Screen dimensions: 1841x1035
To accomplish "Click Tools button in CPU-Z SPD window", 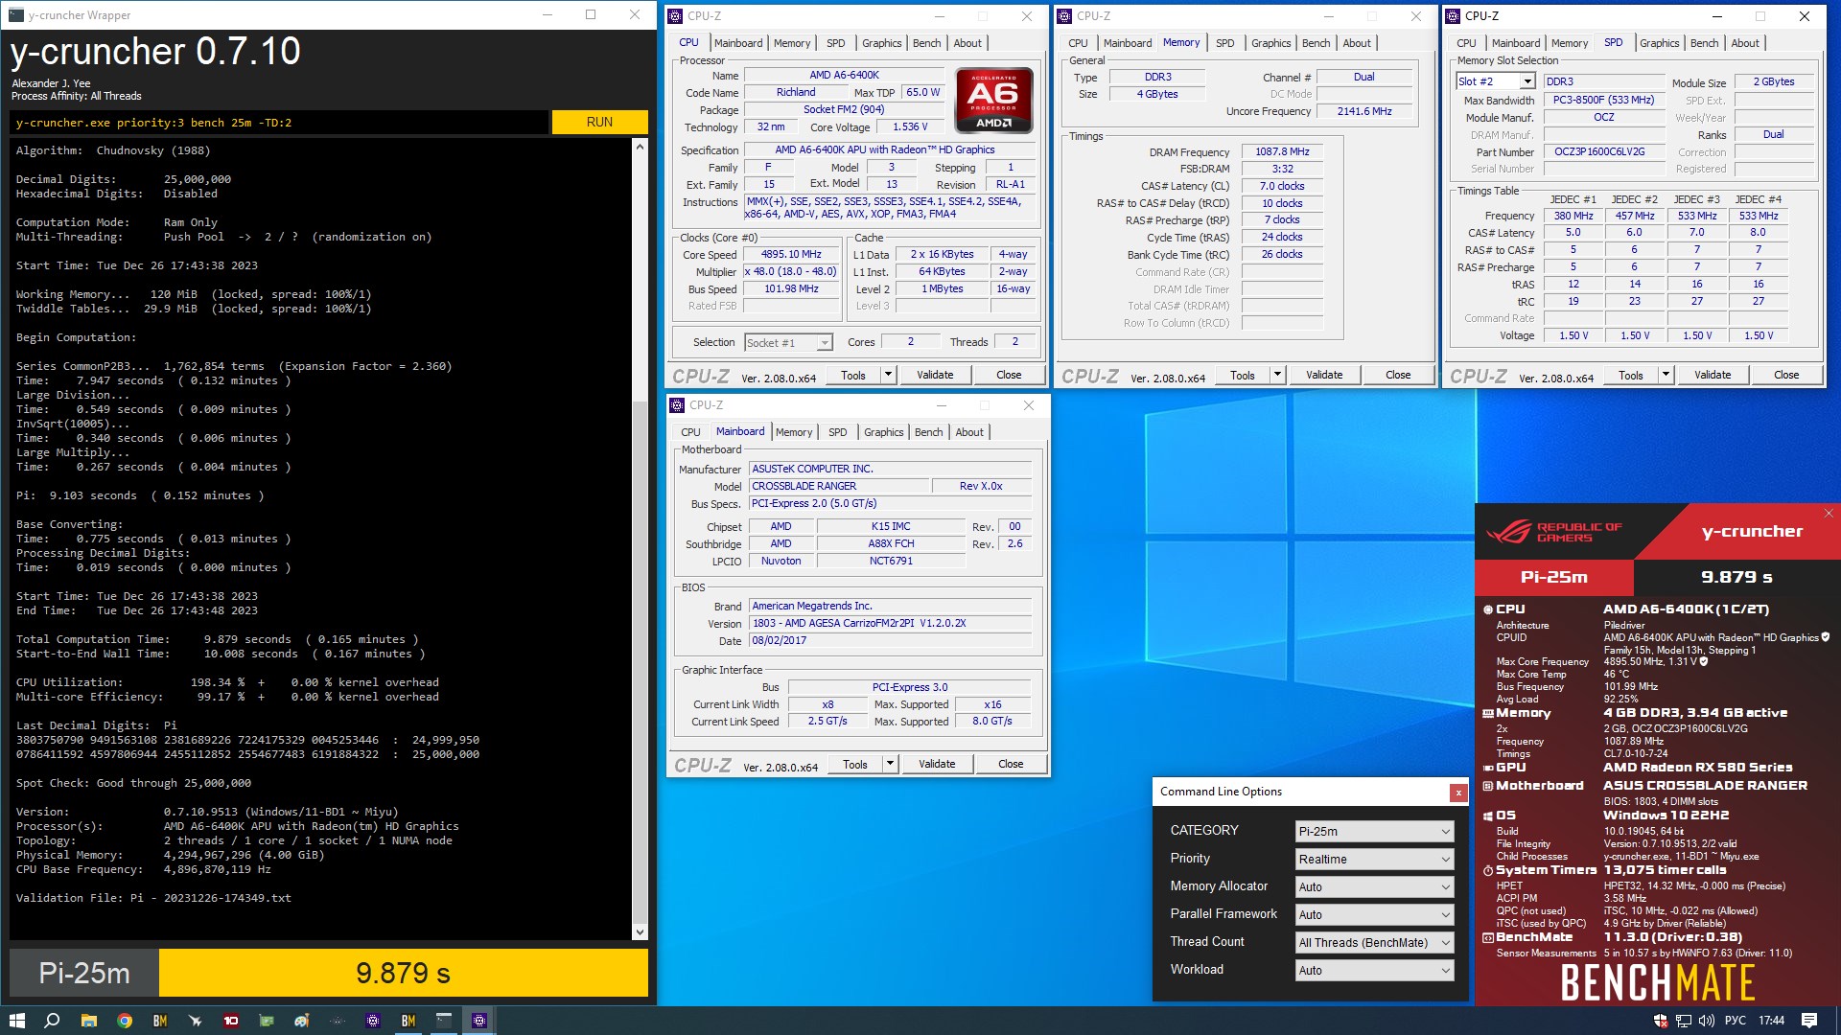I will click(x=1631, y=375).
